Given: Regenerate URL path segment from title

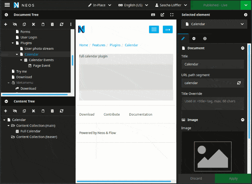Looking at the screenshot, I should tap(239, 83).
